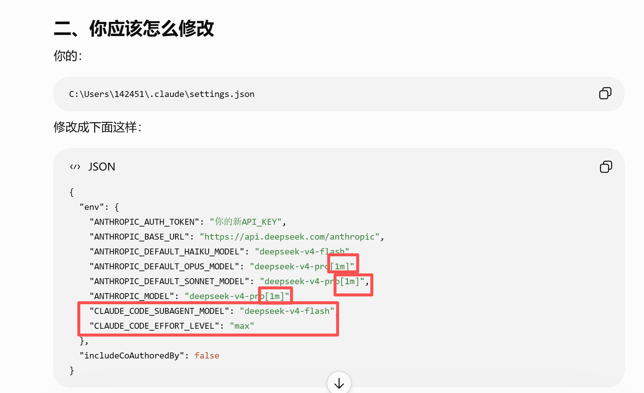The height and width of the screenshot is (393, 644).
Task: Click the "ANTHROPIC_DEFAULT_SONNET_MODEL" key
Action: coord(170,281)
